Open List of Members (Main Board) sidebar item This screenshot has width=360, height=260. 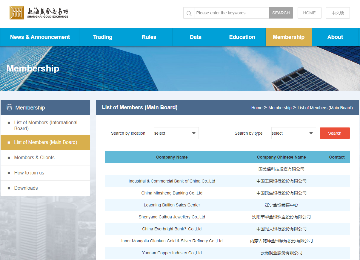45,142
